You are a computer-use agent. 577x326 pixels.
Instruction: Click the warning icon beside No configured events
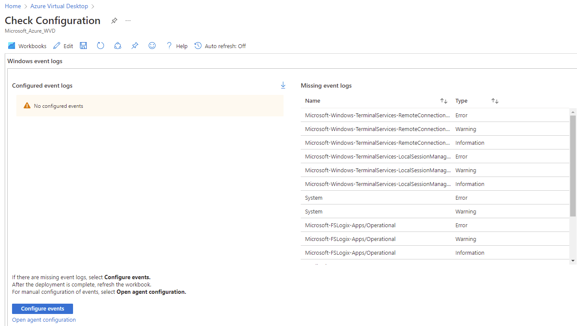click(27, 106)
